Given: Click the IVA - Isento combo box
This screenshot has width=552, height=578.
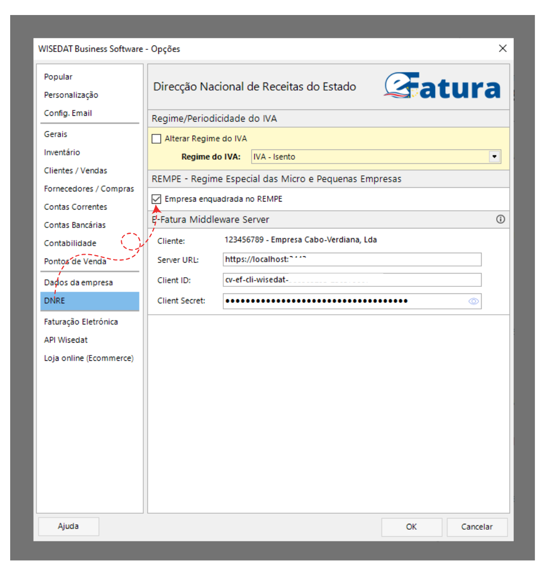Looking at the screenshot, I should pyautogui.click(x=370, y=157).
